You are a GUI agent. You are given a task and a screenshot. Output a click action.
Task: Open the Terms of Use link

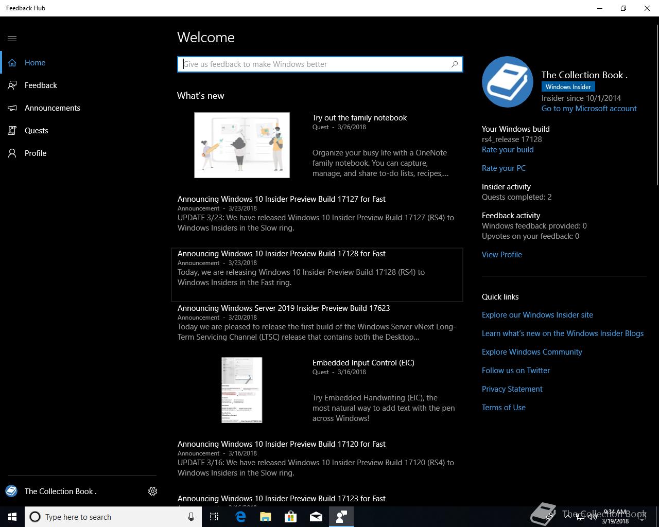(504, 408)
